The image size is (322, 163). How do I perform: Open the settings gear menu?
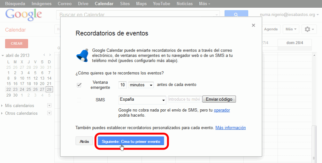pos(309,29)
